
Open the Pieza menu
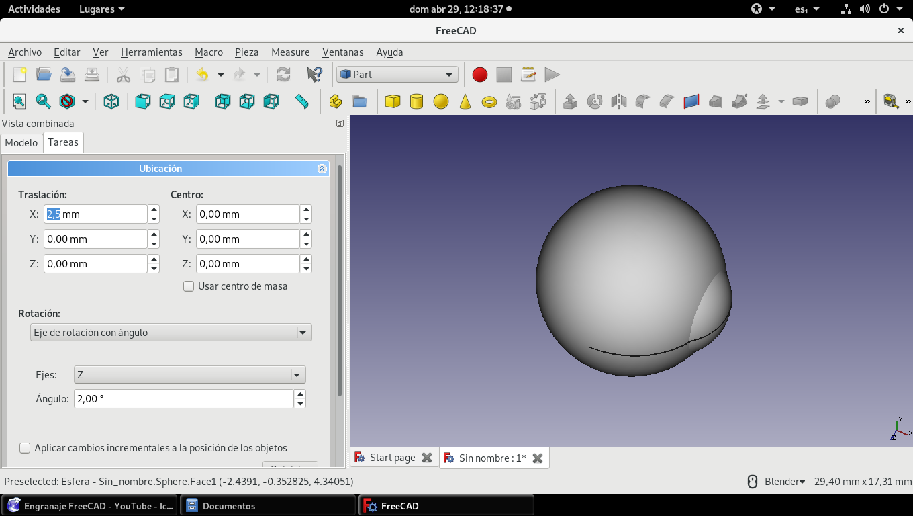click(246, 52)
